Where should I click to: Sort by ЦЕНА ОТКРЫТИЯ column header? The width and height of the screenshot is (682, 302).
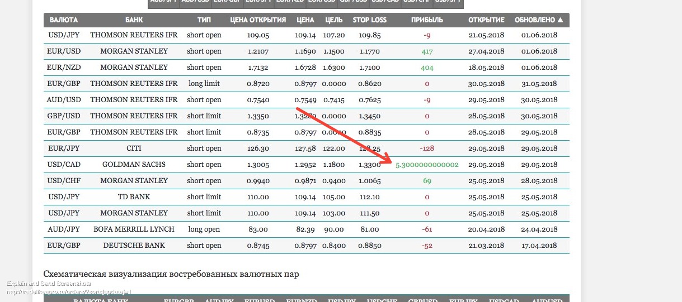[x=258, y=20]
